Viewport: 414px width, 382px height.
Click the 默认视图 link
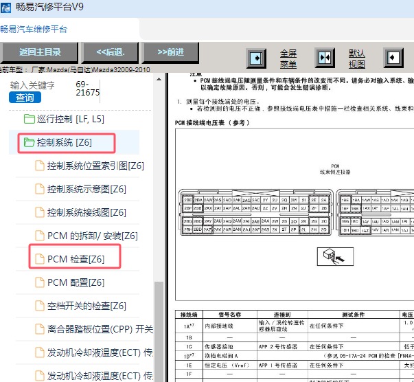[357, 58]
